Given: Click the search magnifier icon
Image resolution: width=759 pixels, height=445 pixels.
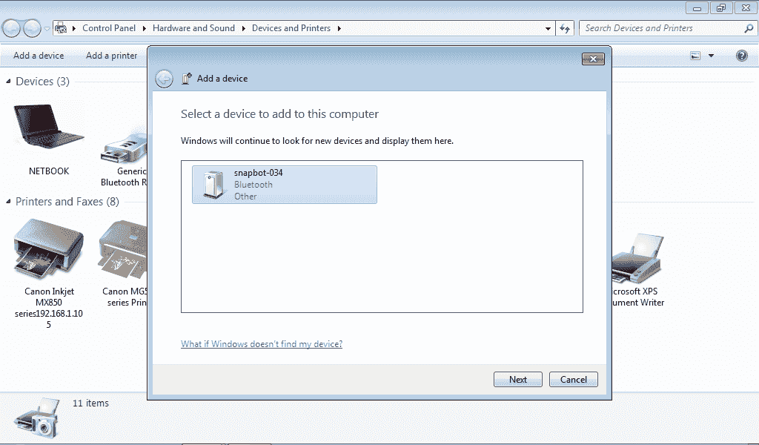Looking at the screenshot, I should (749, 28).
